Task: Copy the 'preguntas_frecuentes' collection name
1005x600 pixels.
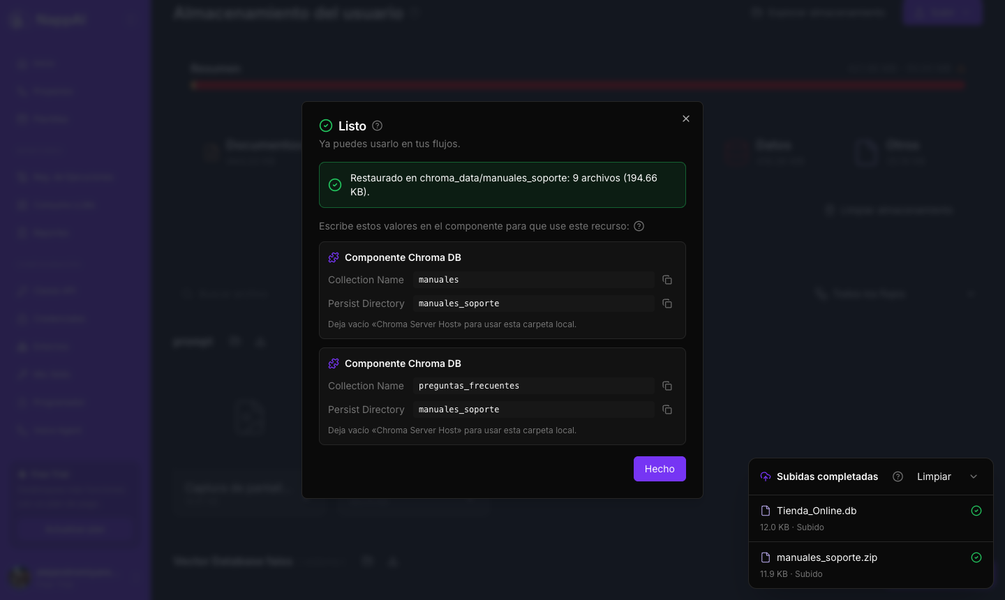Action: 667,386
